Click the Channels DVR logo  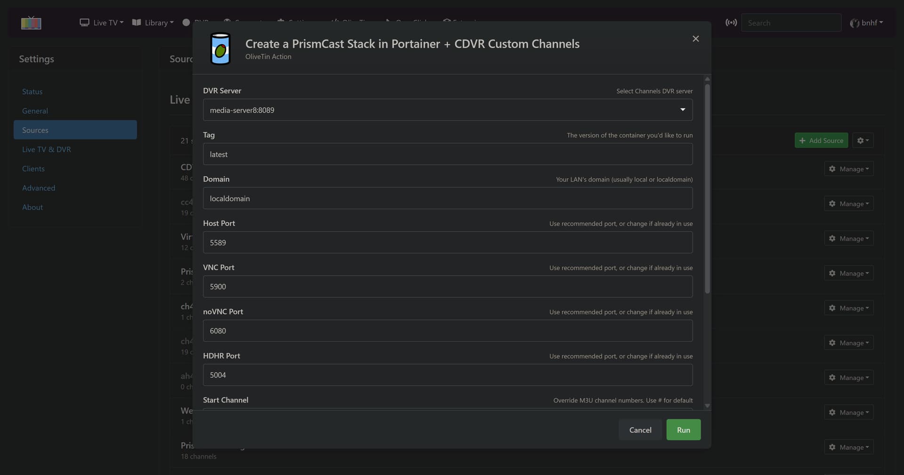tap(31, 23)
